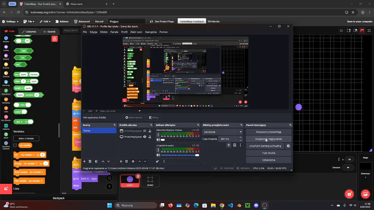Select the Scena item in scenes list
Image resolution: width=374 pixels, height=210 pixels.
pos(99,131)
